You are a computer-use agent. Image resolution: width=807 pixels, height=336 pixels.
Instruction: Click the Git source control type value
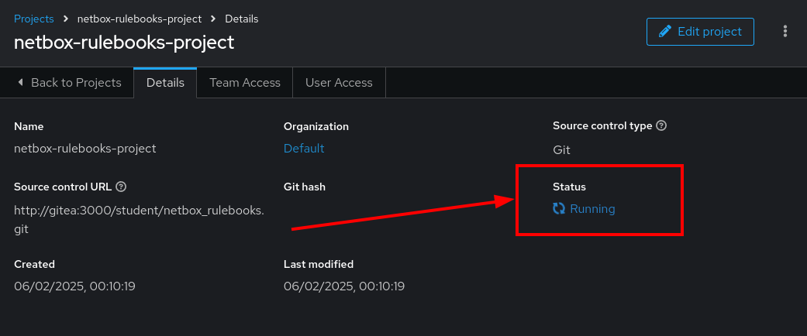pyautogui.click(x=561, y=150)
